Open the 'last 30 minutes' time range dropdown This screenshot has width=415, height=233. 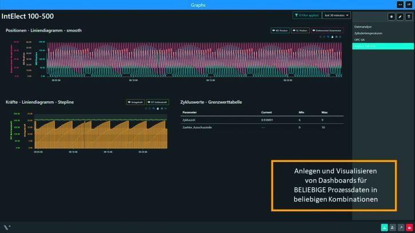pyautogui.click(x=336, y=15)
